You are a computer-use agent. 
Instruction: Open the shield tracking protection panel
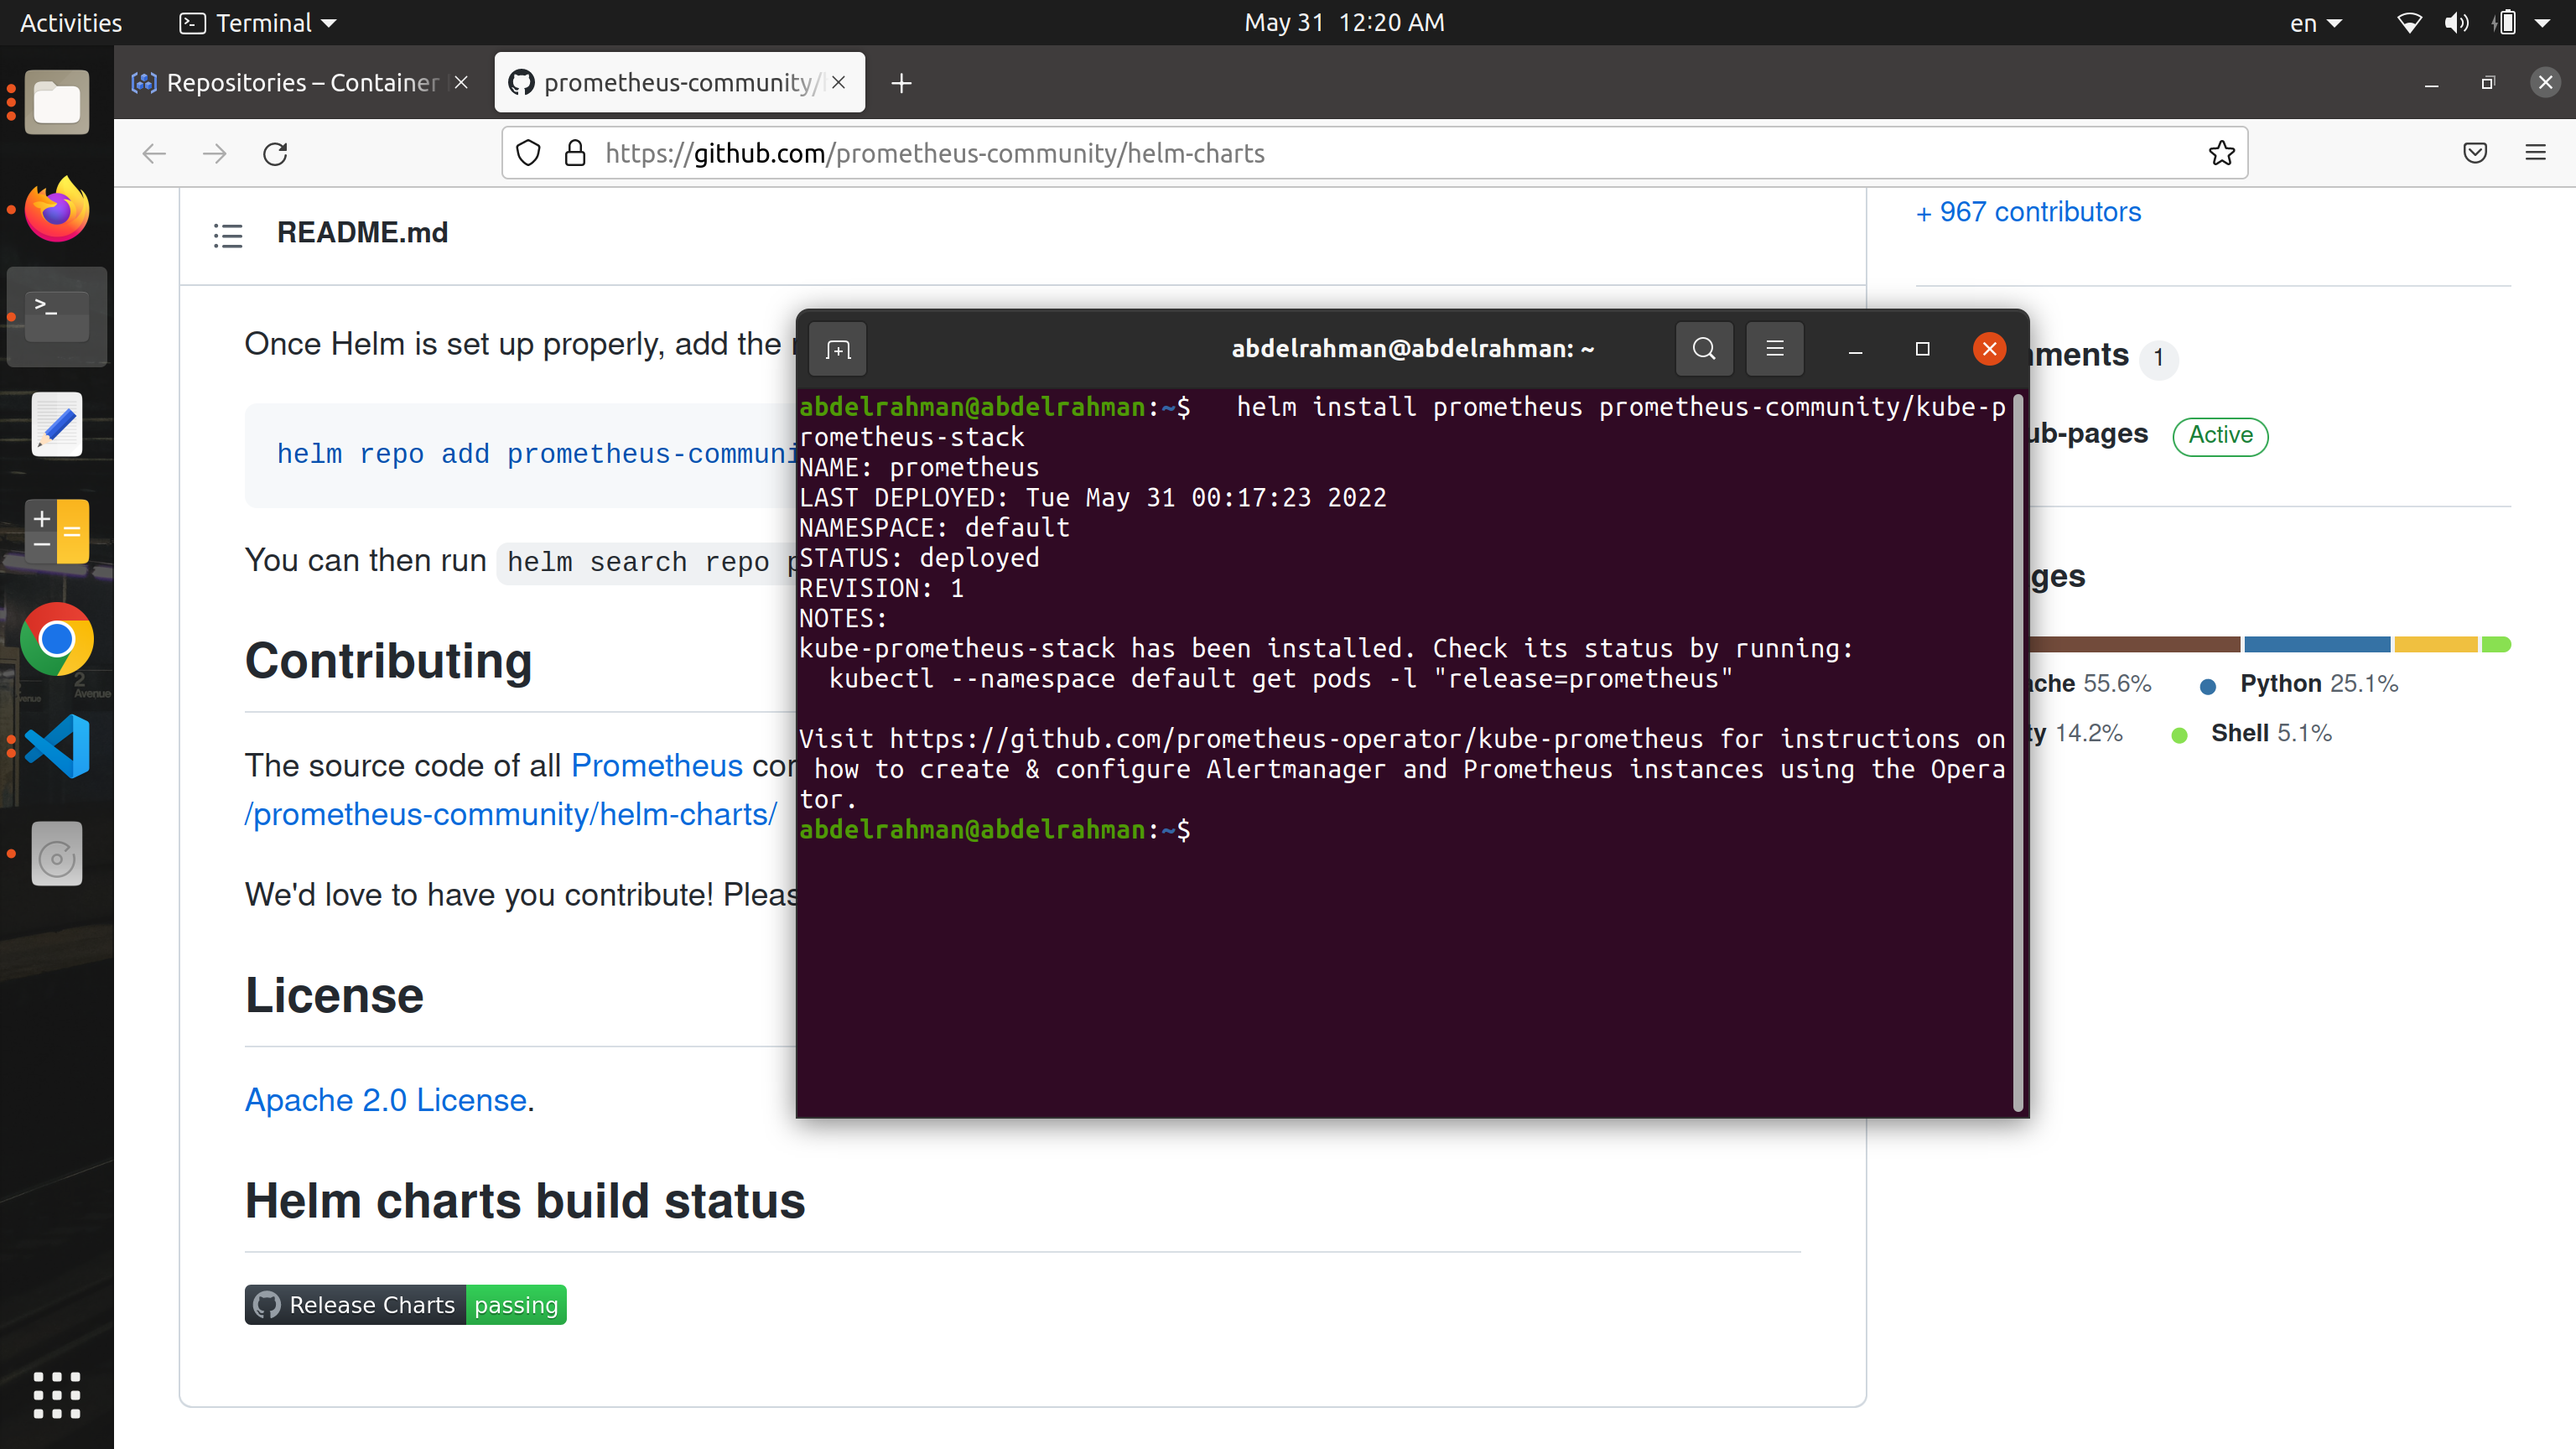pos(528,153)
